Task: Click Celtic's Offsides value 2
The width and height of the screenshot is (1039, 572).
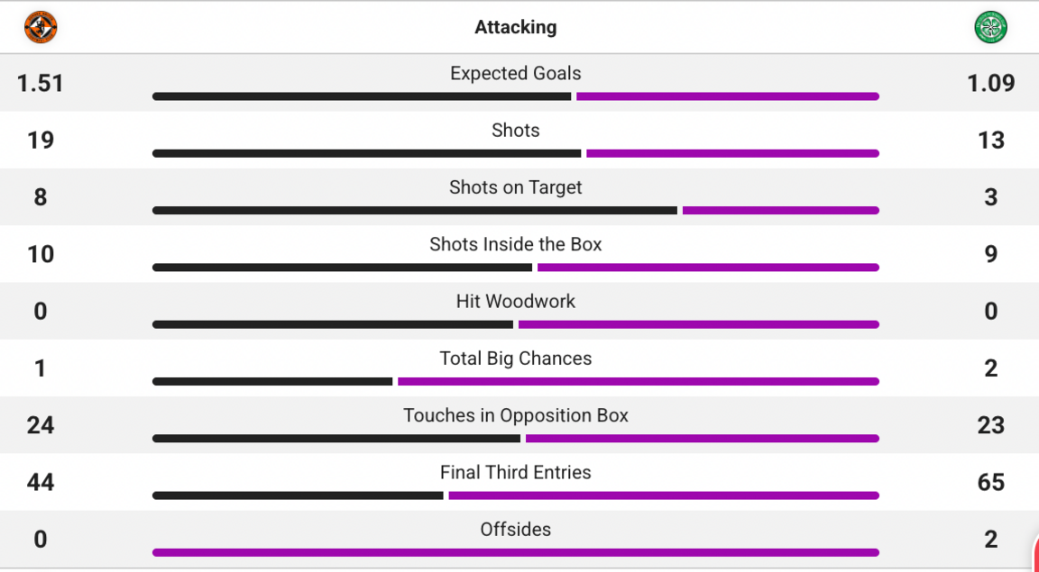Action: coord(990,539)
